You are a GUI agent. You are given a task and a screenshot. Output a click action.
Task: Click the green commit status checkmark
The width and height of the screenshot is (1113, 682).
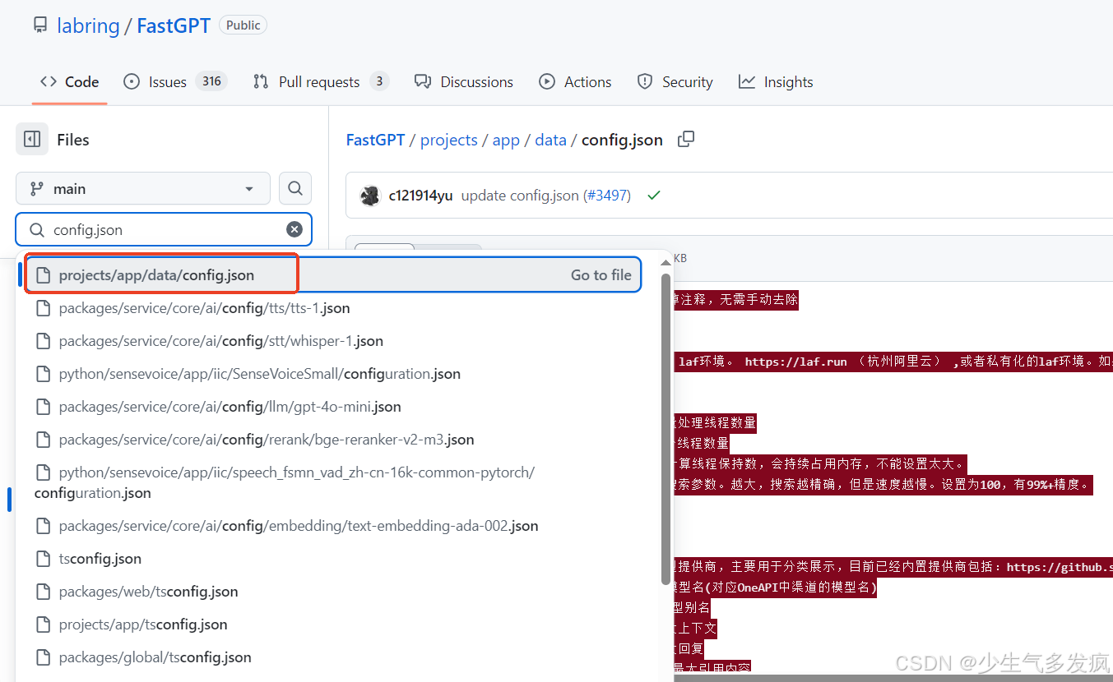tap(654, 196)
